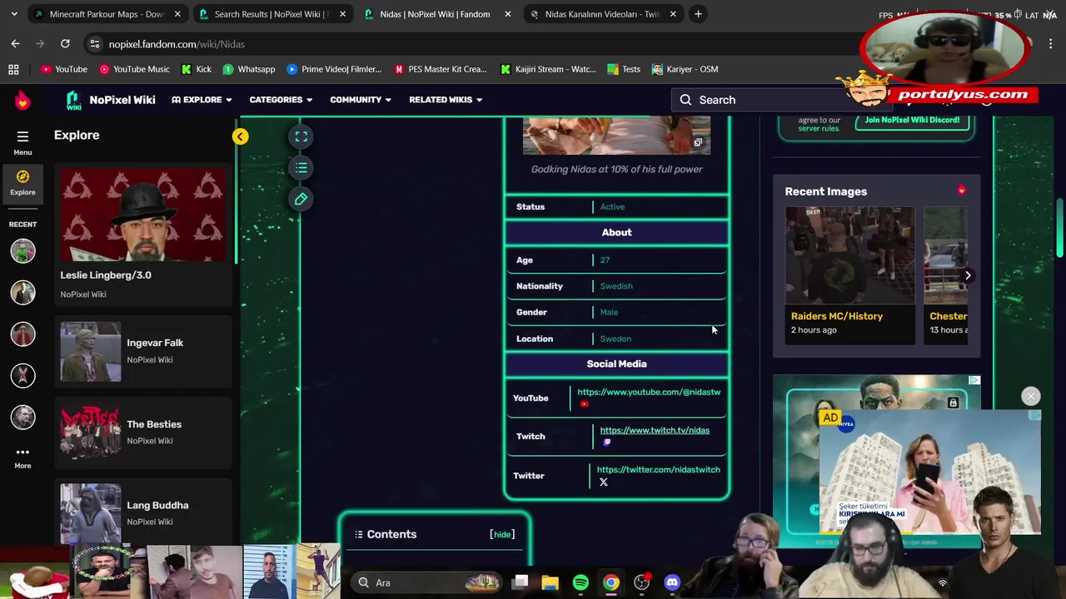This screenshot has height=599, width=1066.
Task: Open the sidebar Menu hamburger icon
Action: [22, 136]
